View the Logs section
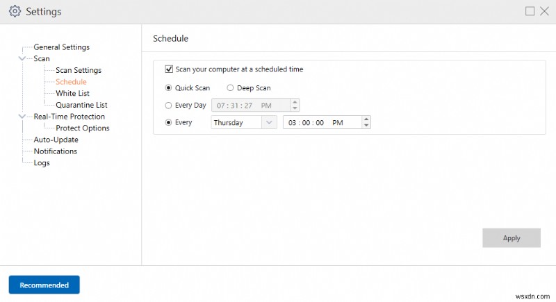This screenshot has width=556, height=302. pyautogui.click(x=42, y=162)
